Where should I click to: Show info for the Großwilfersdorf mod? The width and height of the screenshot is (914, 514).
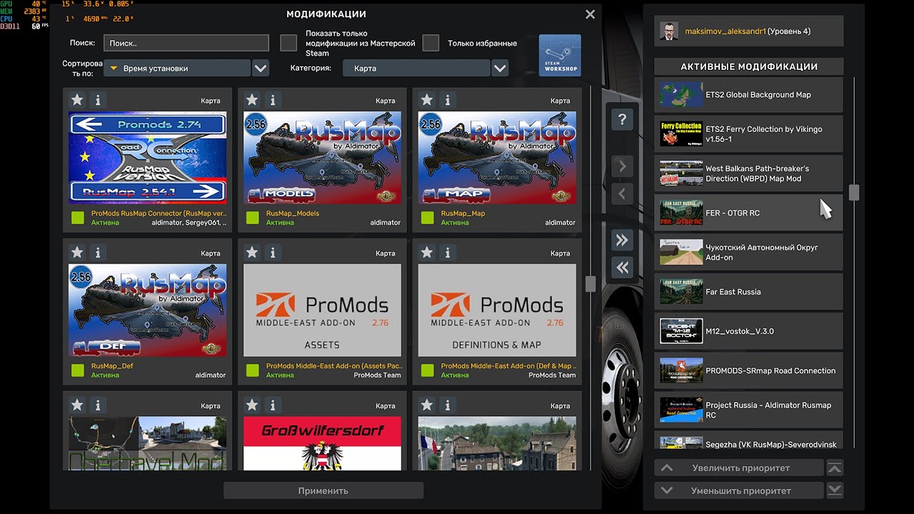[x=273, y=405]
